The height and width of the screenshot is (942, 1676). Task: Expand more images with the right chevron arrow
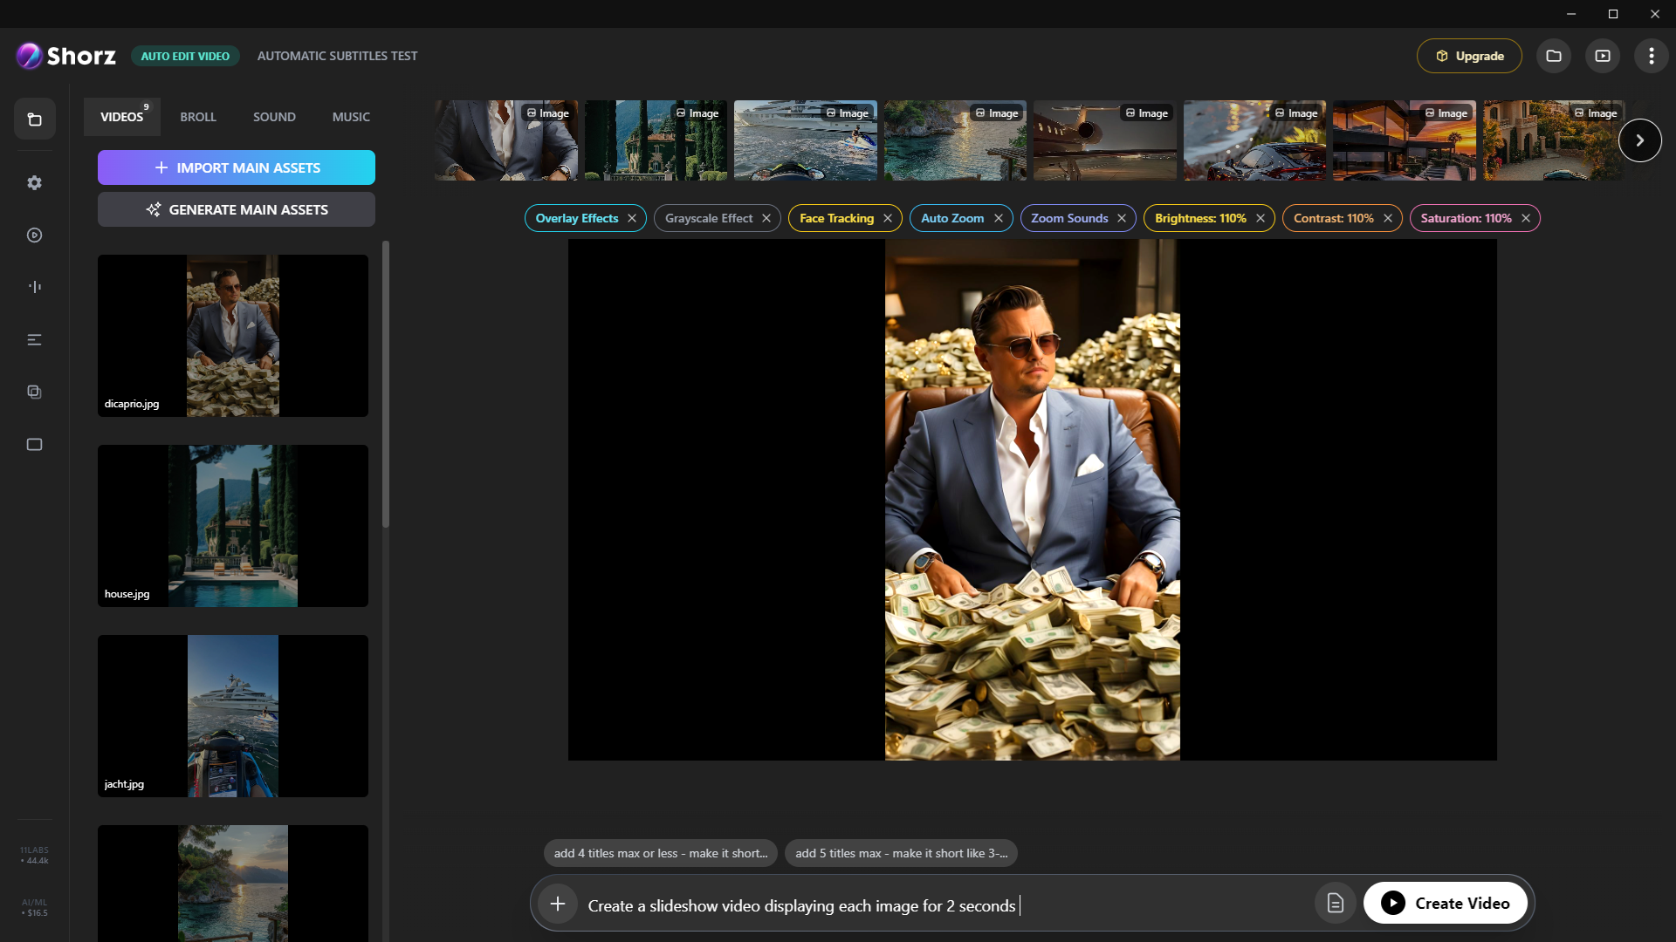[x=1640, y=140]
